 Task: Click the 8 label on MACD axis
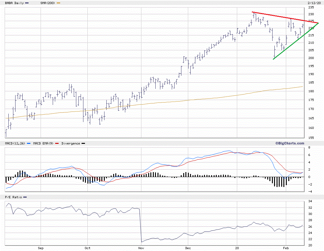click(x=309, y=148)
